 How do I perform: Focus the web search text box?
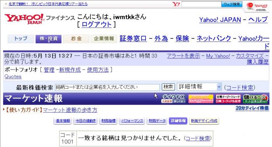tap(201, 4)
